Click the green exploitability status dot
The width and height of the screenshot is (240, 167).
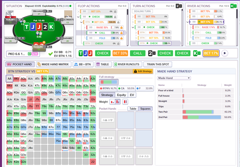point(70,6)
